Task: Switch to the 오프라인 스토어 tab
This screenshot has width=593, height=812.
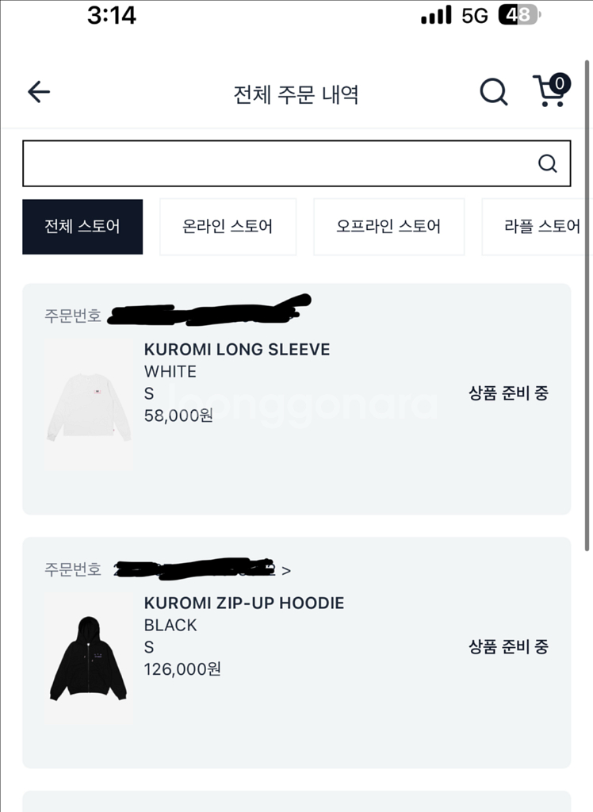Action: [x=389, y=227]
